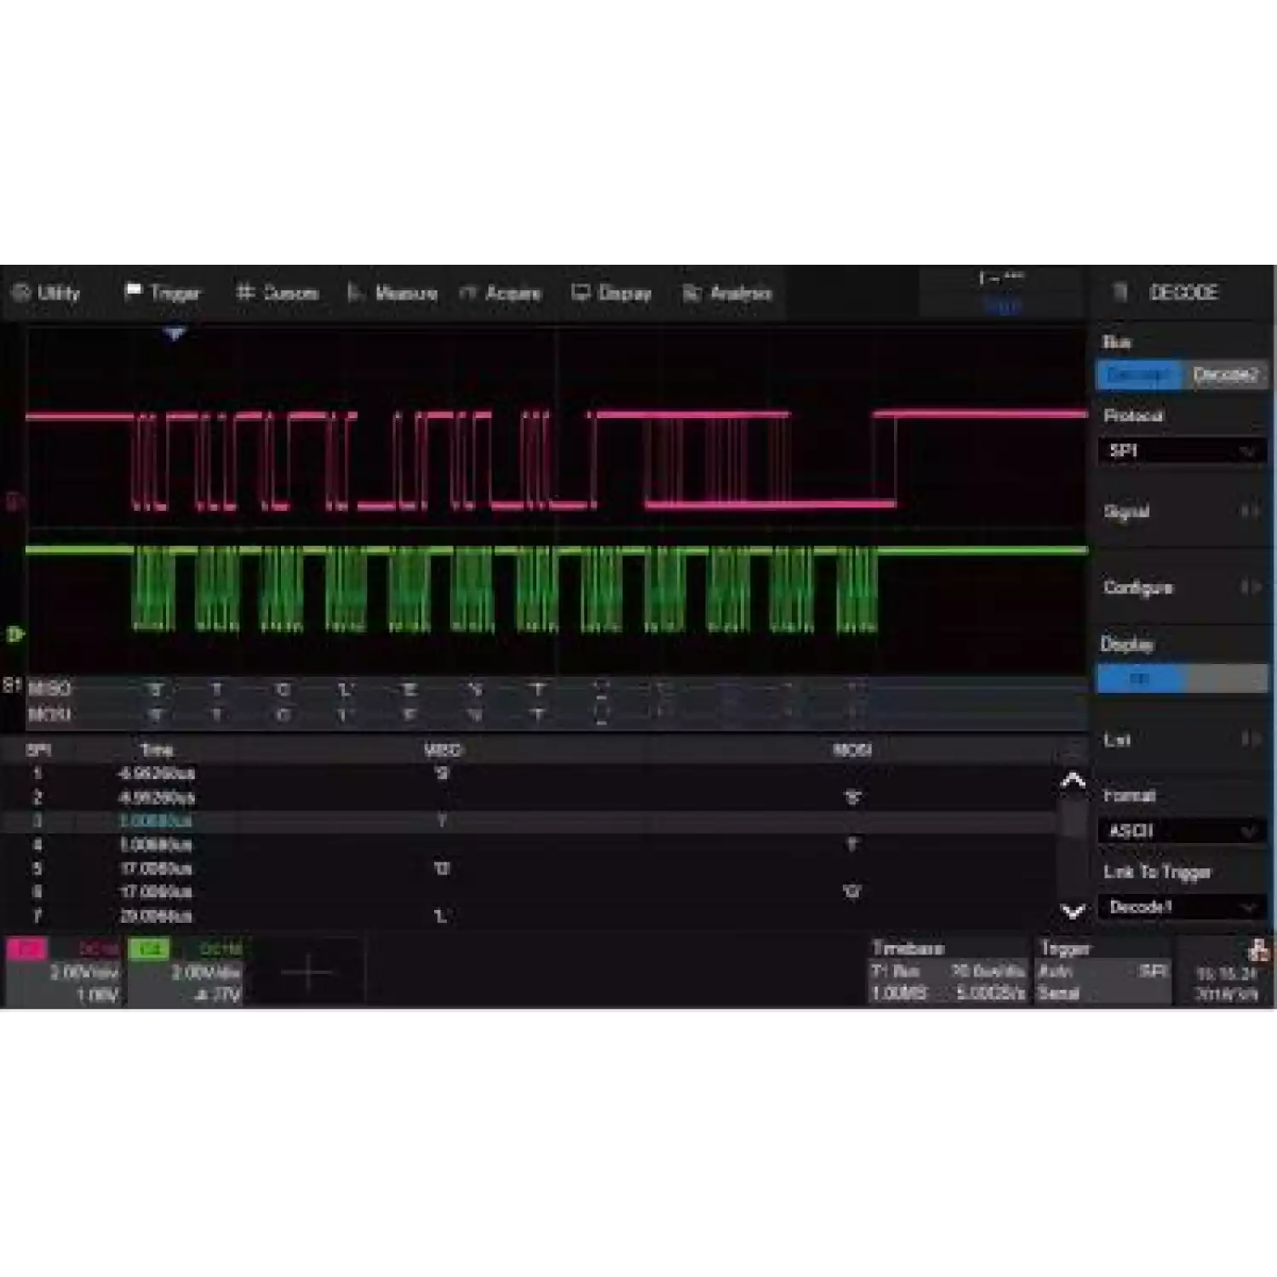Click the Cursors grid icon
Screen dimensions: 1277x1277
coord(245,293)
